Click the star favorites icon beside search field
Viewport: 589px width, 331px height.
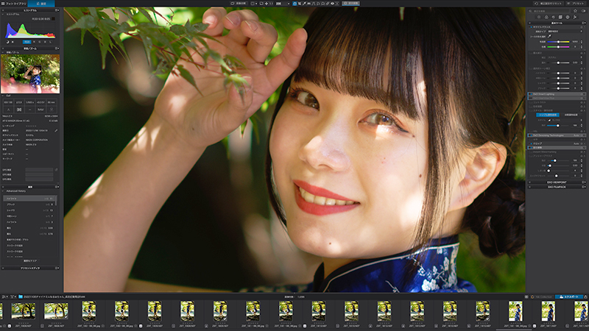[x=575, y=11]
